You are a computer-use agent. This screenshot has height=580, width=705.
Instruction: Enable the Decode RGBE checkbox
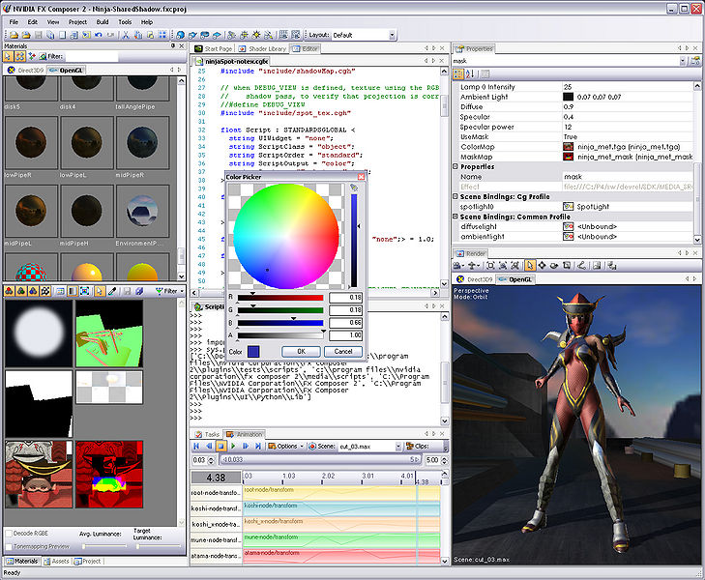tap(8, 533)
